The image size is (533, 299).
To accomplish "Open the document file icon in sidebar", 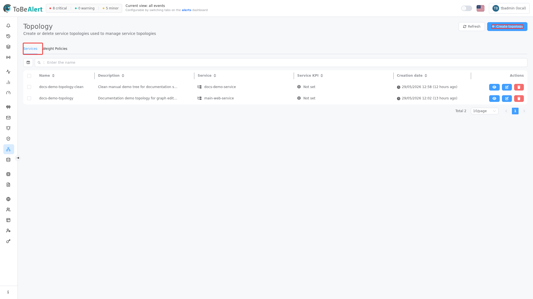I will tap(8, 185).
